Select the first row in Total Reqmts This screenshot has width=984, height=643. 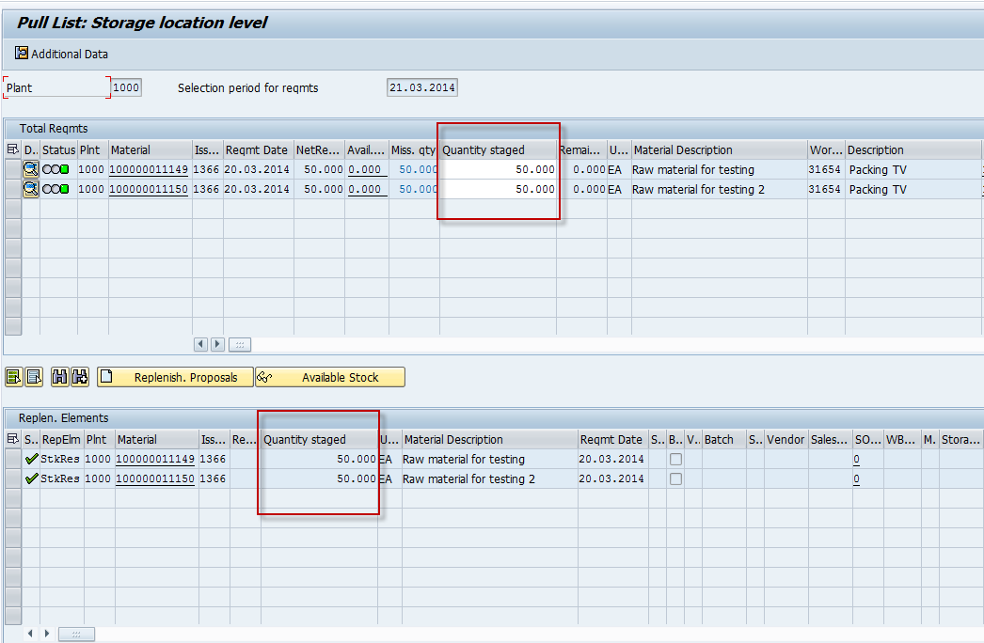12,169
